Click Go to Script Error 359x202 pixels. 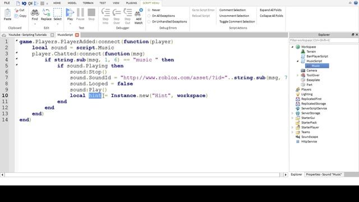203,10
